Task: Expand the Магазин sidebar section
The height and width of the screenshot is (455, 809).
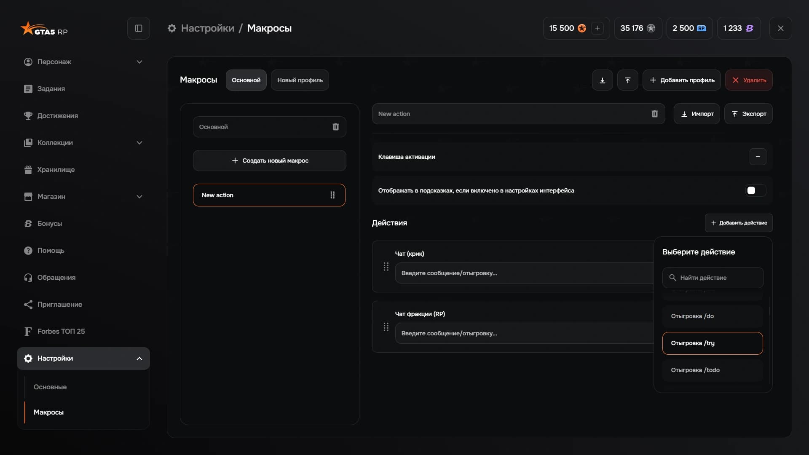Action: [139, 197]
